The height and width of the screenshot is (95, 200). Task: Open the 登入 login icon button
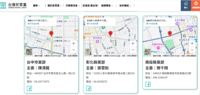pos(186,6)
